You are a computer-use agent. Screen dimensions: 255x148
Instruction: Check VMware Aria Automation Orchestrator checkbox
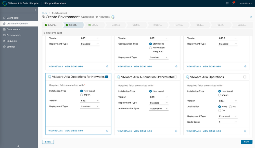click(x=175, y=77)
